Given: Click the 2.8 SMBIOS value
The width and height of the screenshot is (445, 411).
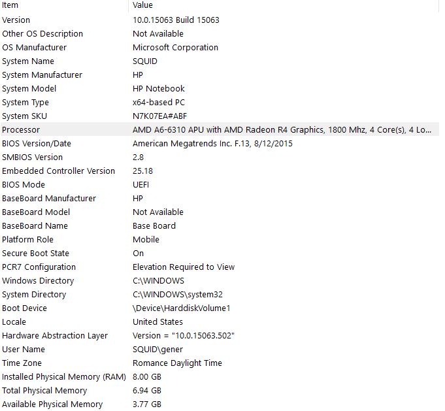Looking at the screenshot, I should (139, 157).
